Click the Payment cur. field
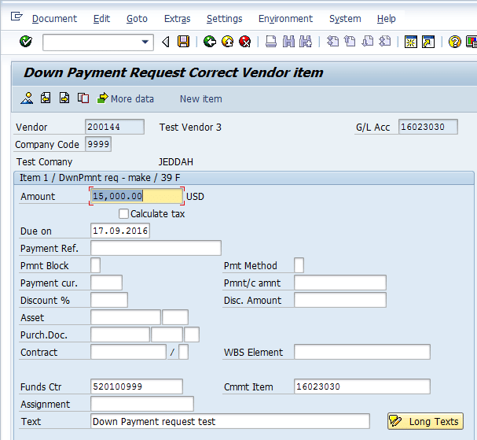Viewport: 477px width, 440px height. (x=106, y=283)
